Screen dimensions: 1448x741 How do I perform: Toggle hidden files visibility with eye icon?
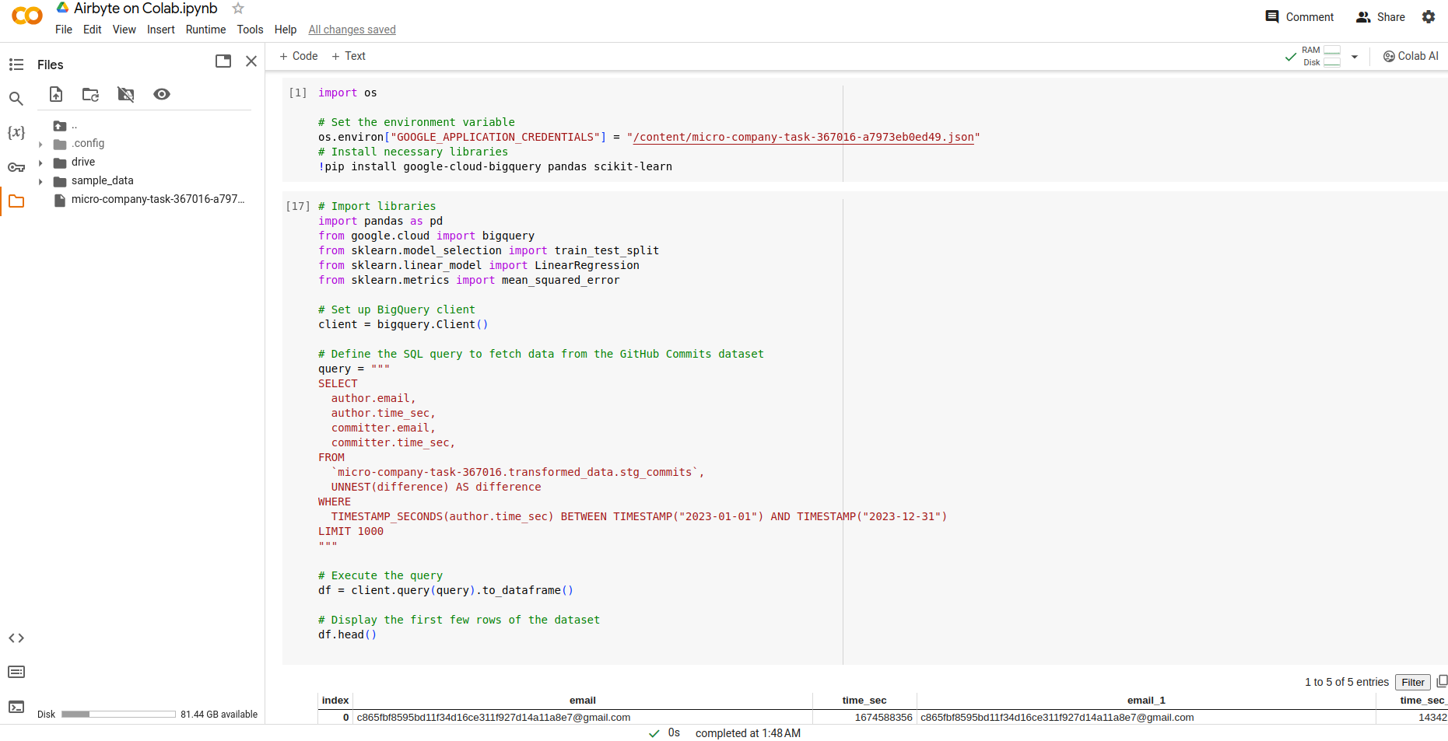[x=161, y=94]
